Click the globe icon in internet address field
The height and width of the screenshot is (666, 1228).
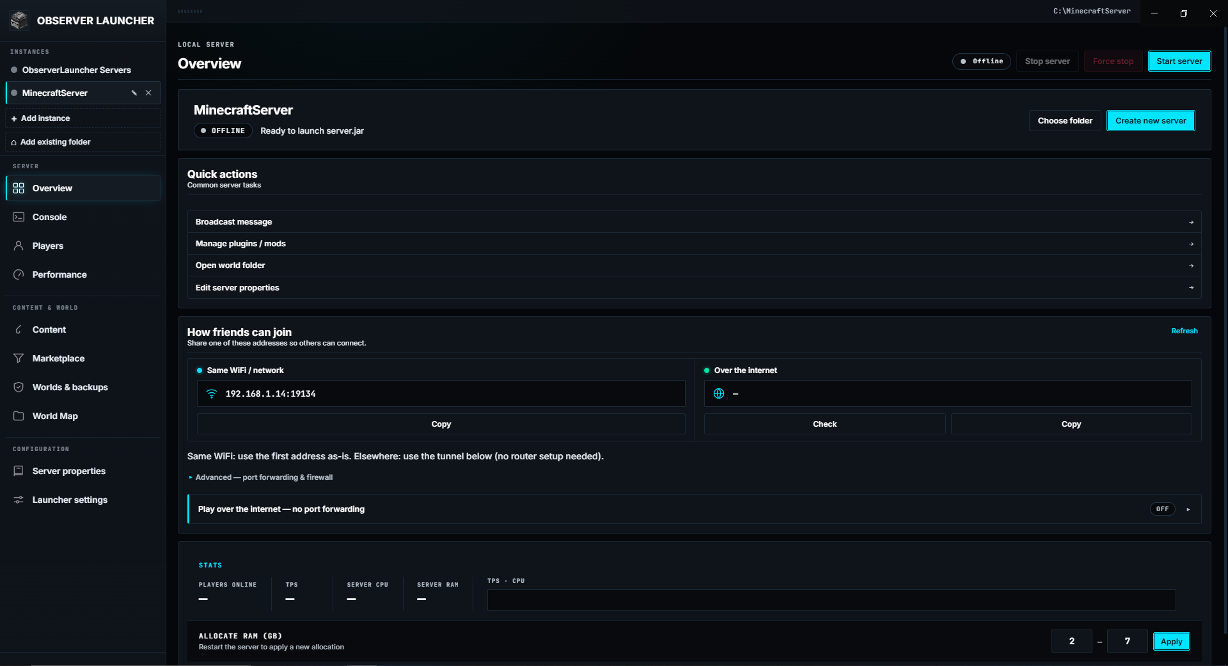coord(719,393)
